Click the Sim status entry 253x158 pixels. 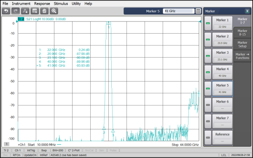(101, 150)
